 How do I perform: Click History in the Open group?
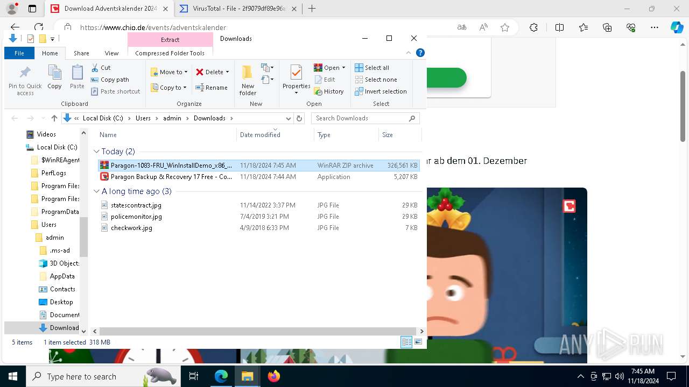(329, 91)
